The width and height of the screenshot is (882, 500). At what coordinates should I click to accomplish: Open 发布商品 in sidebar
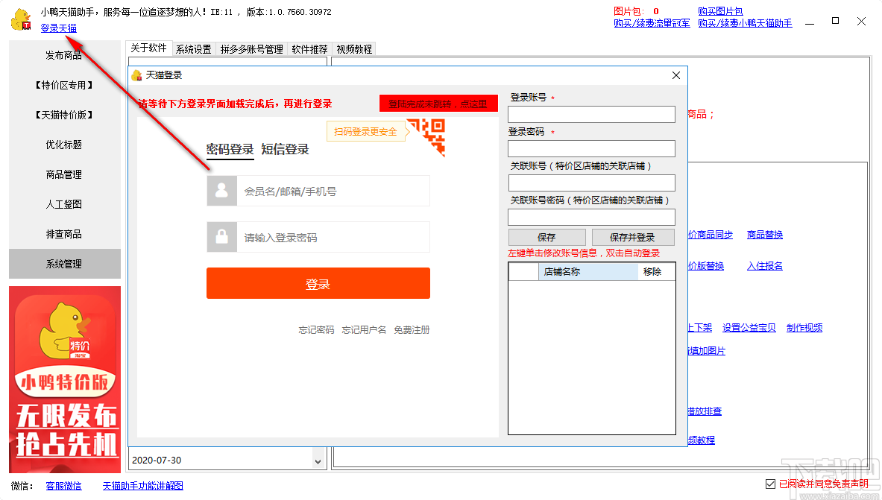tap(63, 55)
